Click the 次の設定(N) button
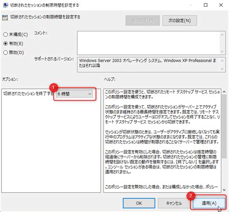229x212 pixels. click(180, 21)
